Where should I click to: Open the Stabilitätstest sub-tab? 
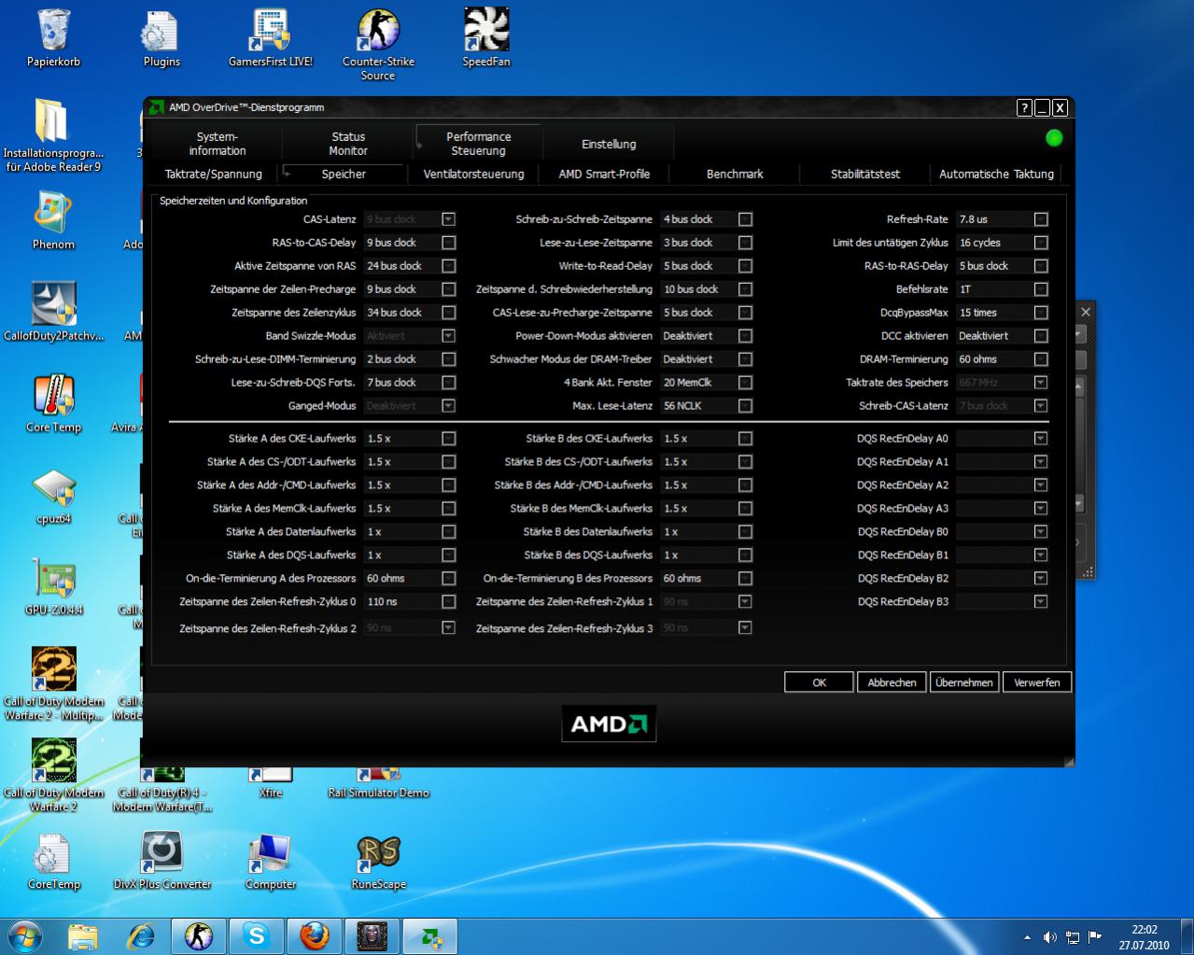click(x=865, y=175)
